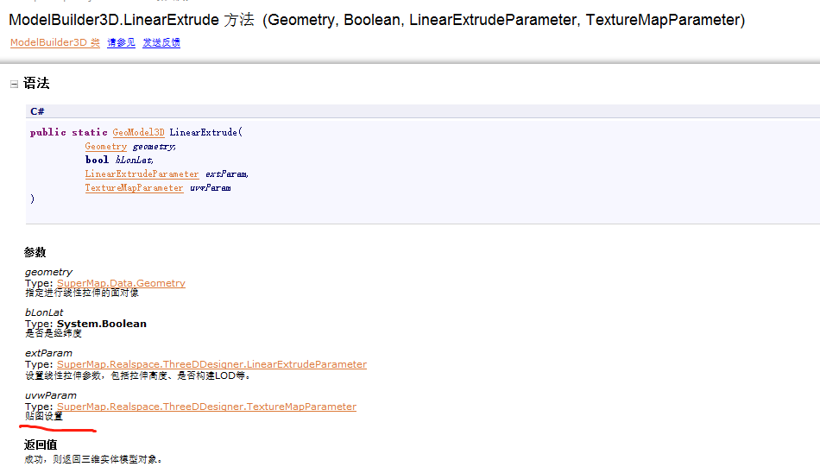Click the 参数 heading
The height and width of the screenshot is (473, 820).
click(x=35, y=252)
